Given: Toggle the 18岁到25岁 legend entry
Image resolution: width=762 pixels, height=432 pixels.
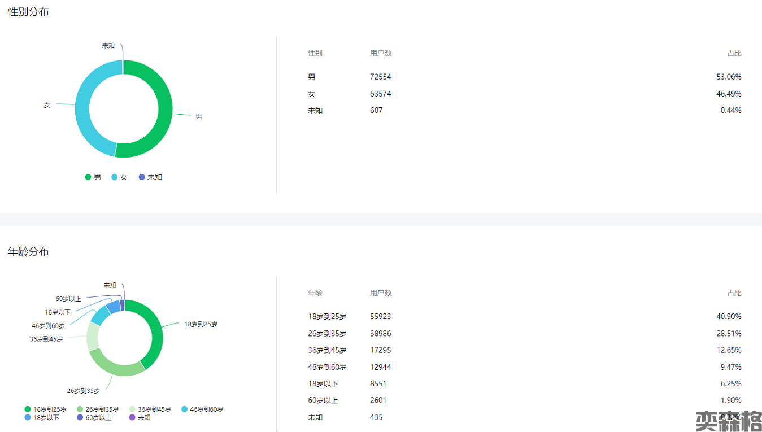Looking at the screenshot, I should tap(45, 409).
